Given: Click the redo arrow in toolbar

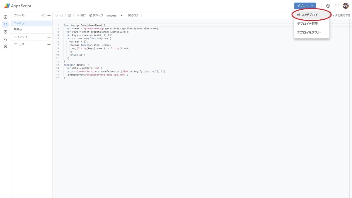Looking at the screenshot, I should coord(62,15).
